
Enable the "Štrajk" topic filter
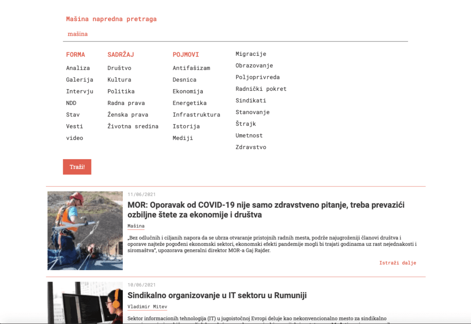tap(245, 123)
